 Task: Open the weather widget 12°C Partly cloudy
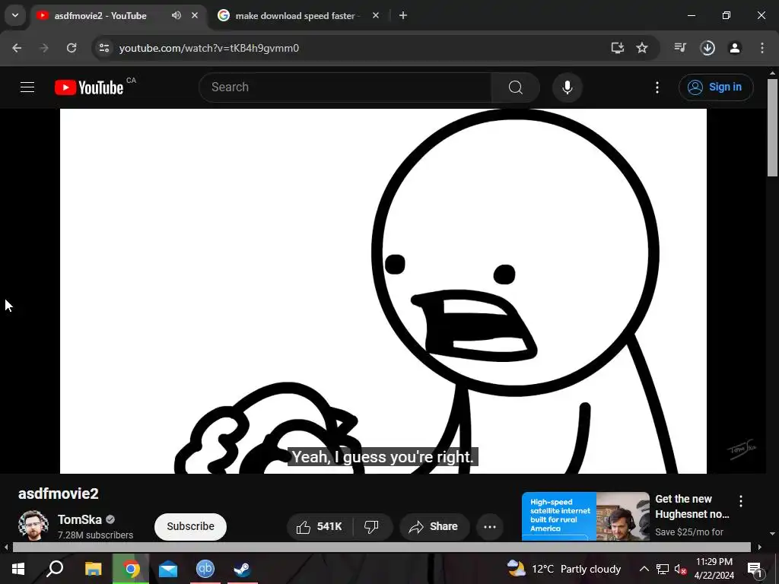pyautogui.click(x=564, y=569)
